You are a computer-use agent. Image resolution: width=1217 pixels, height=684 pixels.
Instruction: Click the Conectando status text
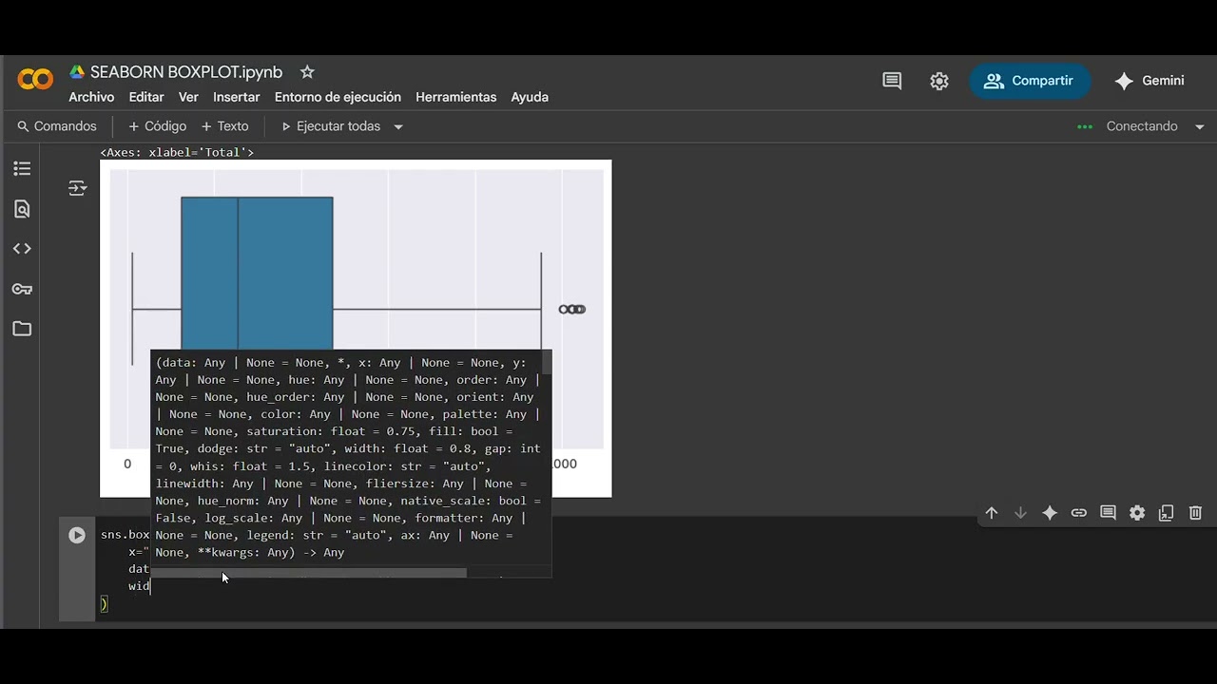[x=1141, y=126]
